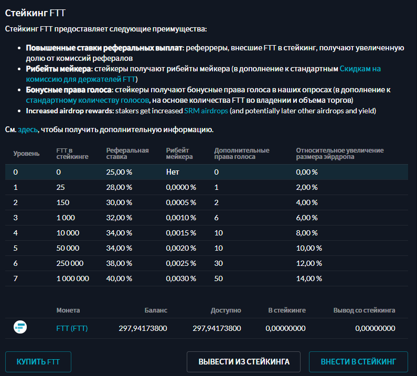417x376 pixels.
Task: Click the 'Вывести из стейкинга' button
Action: tap(243, 362)
